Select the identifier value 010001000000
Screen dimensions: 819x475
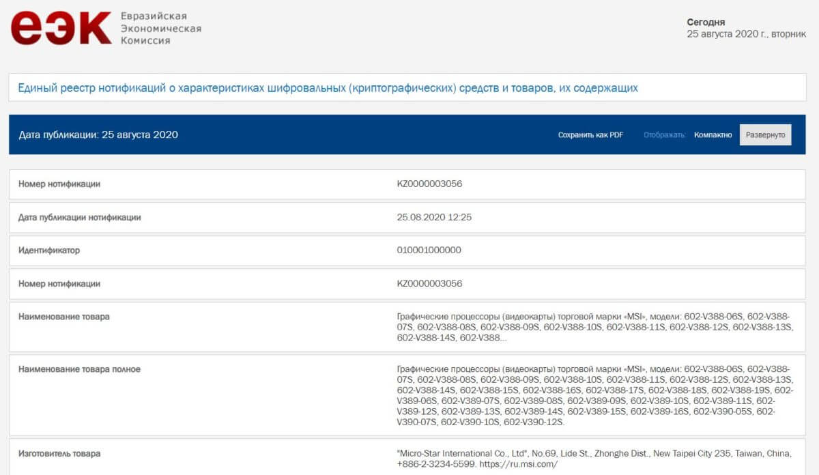[x=429, y=250]
